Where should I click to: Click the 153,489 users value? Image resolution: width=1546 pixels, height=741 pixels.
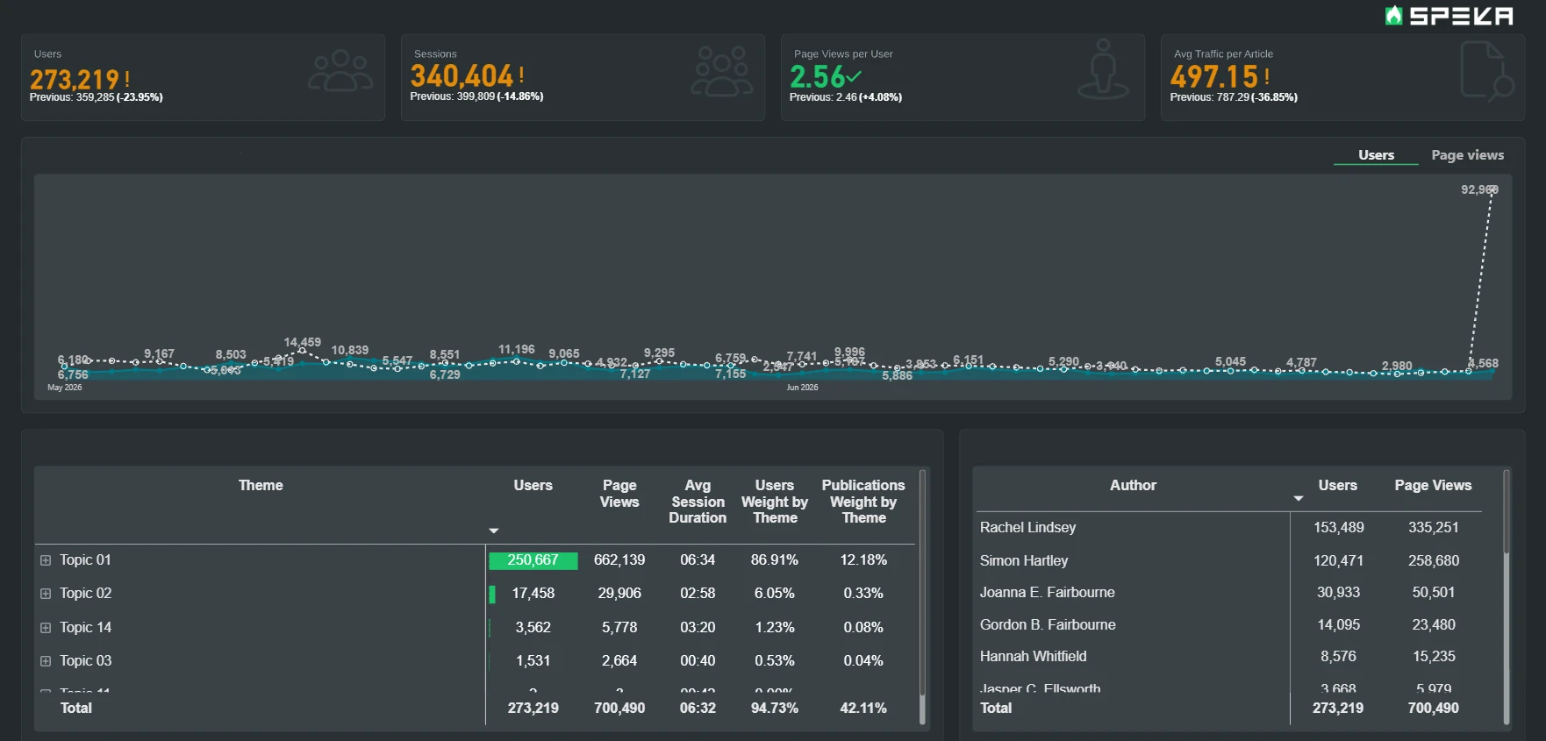tap(1338, 527)
